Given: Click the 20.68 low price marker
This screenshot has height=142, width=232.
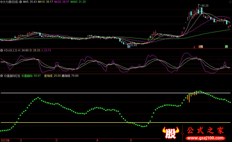Looking at the screenshot, I should click(x=133, y=45).
